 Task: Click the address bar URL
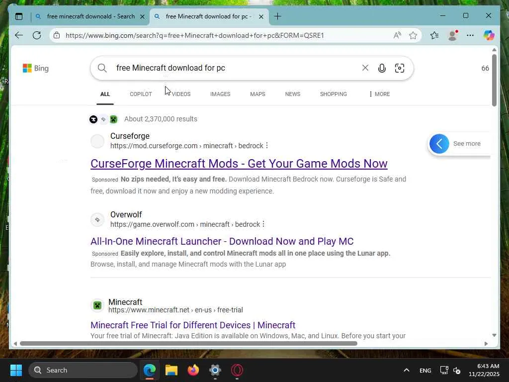195,35
